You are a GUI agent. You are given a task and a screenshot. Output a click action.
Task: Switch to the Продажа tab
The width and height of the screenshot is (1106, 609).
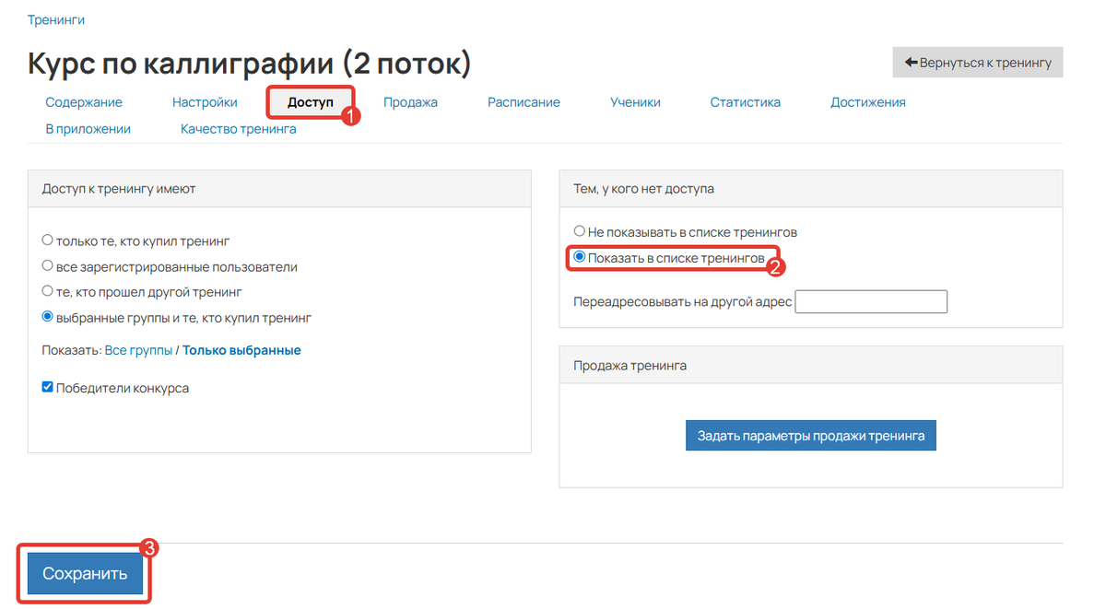(x=410, y=101)
